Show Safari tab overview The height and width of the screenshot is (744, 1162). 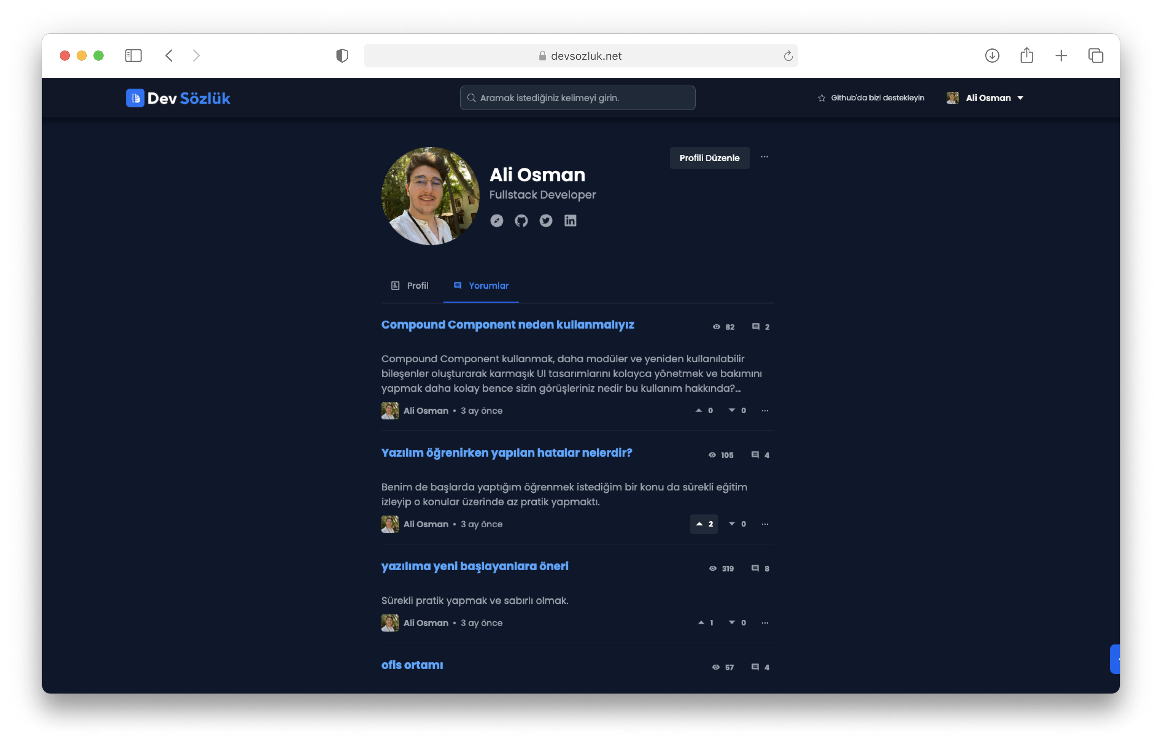coord(1096,56)
